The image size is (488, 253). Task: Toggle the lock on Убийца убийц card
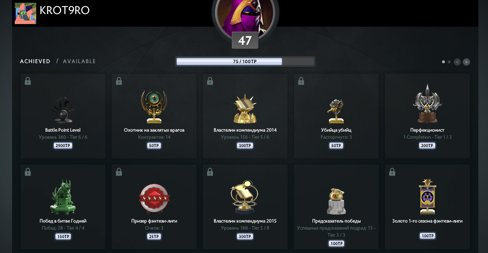(x=301, y=81)
